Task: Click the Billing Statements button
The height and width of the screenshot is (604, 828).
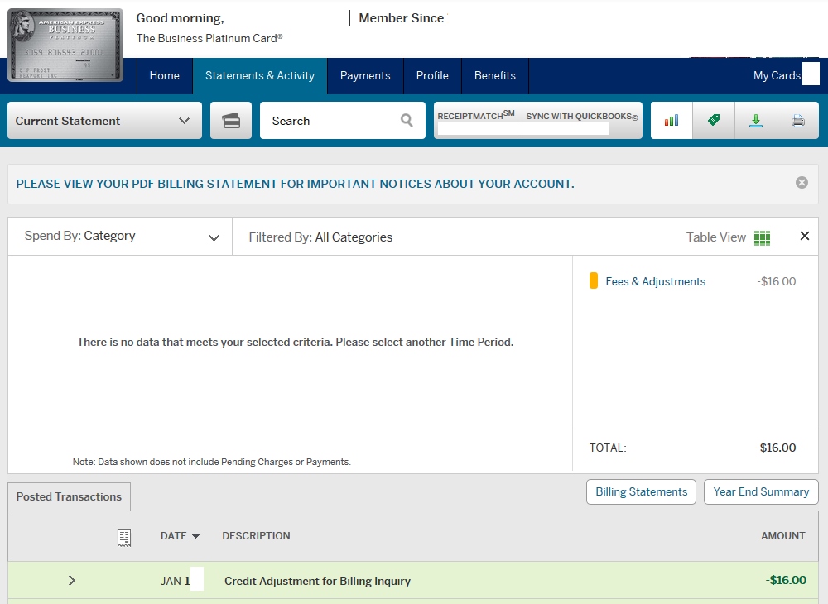Action: pyautogui.click(x=642, y=491)
